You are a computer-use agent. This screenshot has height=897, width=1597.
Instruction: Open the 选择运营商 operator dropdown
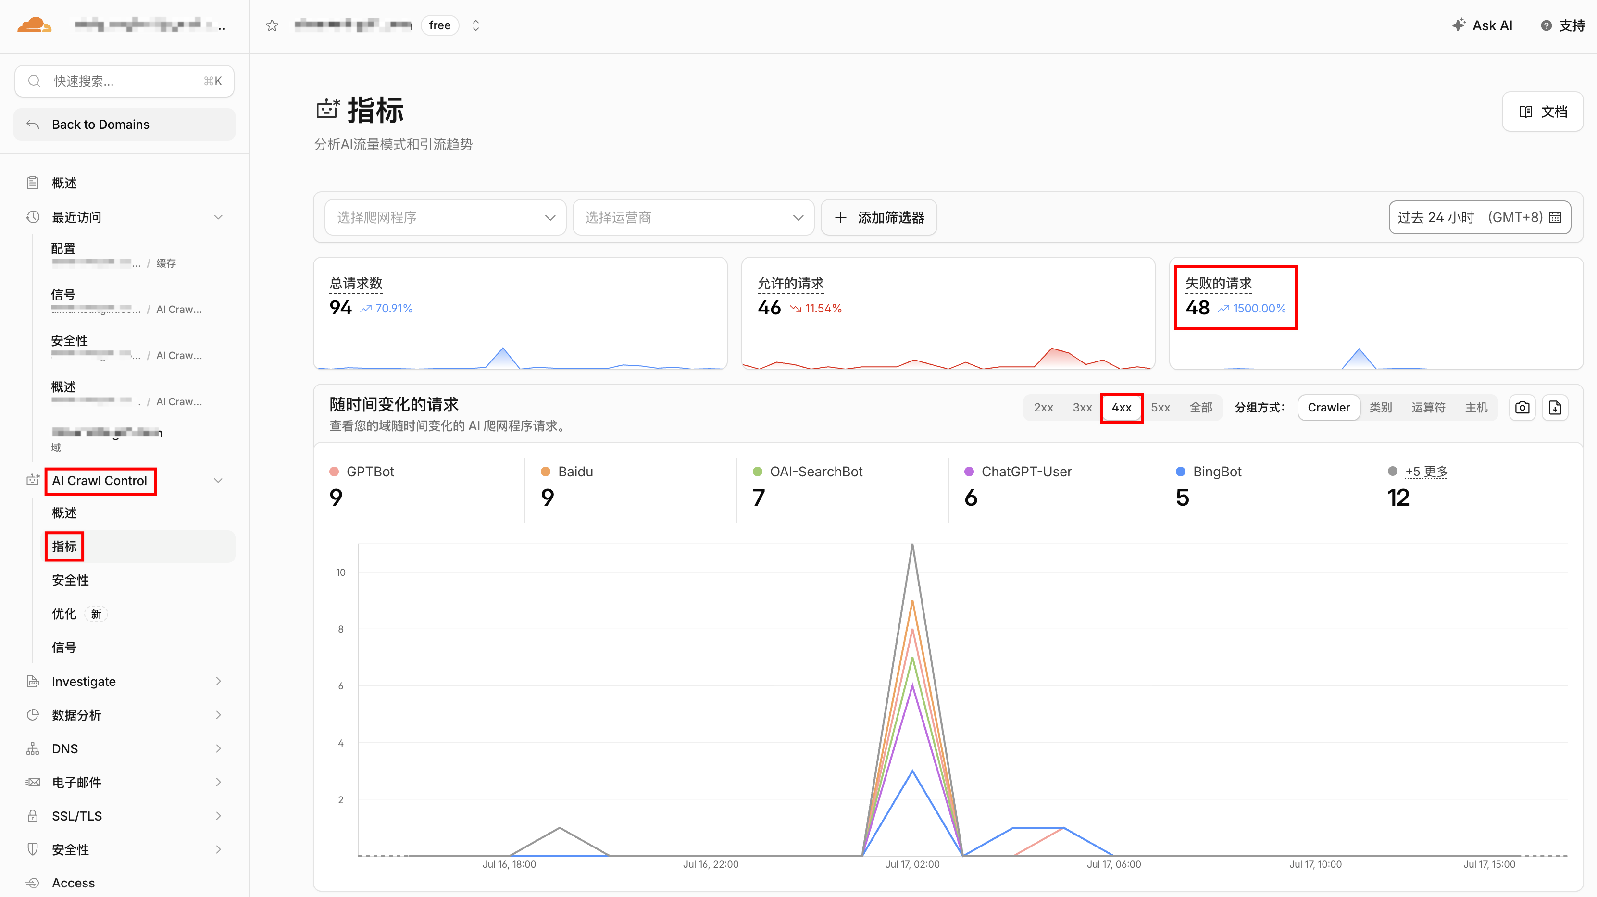coord(693,218)
